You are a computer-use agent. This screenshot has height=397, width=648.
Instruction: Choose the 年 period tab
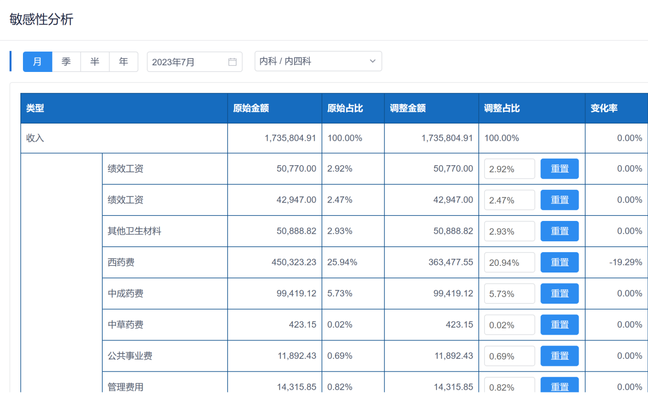[124, 62]
